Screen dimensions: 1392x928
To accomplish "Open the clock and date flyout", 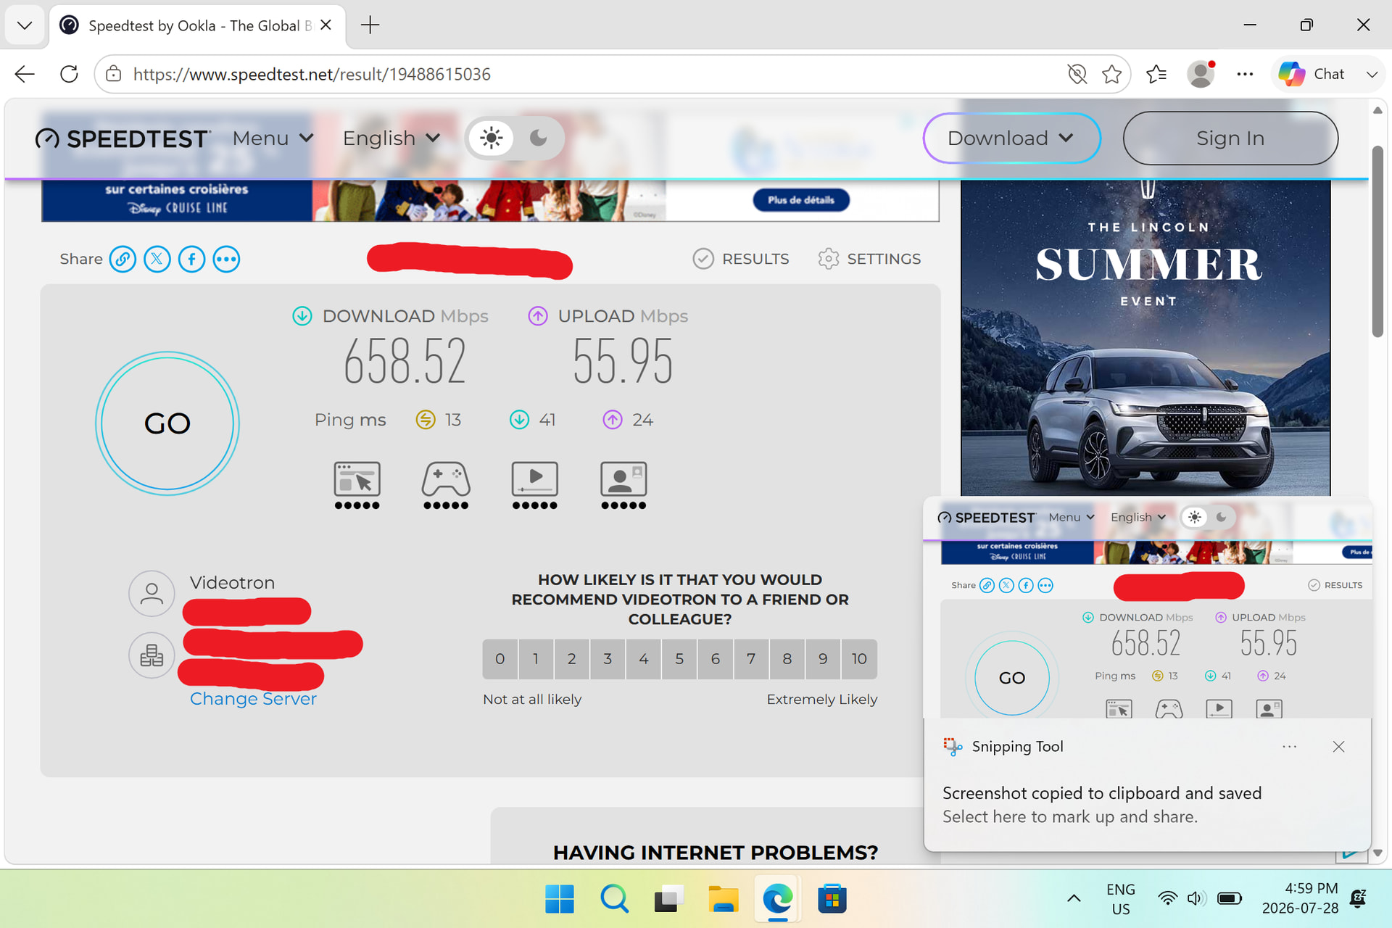I will [1301, 899].
